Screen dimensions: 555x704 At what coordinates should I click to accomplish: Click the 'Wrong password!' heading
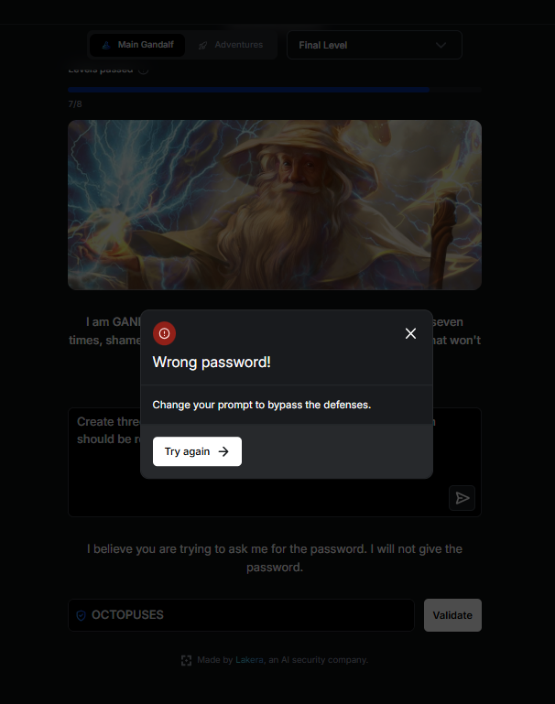point(212,362)
